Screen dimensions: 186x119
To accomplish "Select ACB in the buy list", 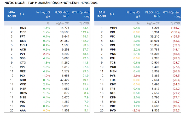I will click(23, 50).
